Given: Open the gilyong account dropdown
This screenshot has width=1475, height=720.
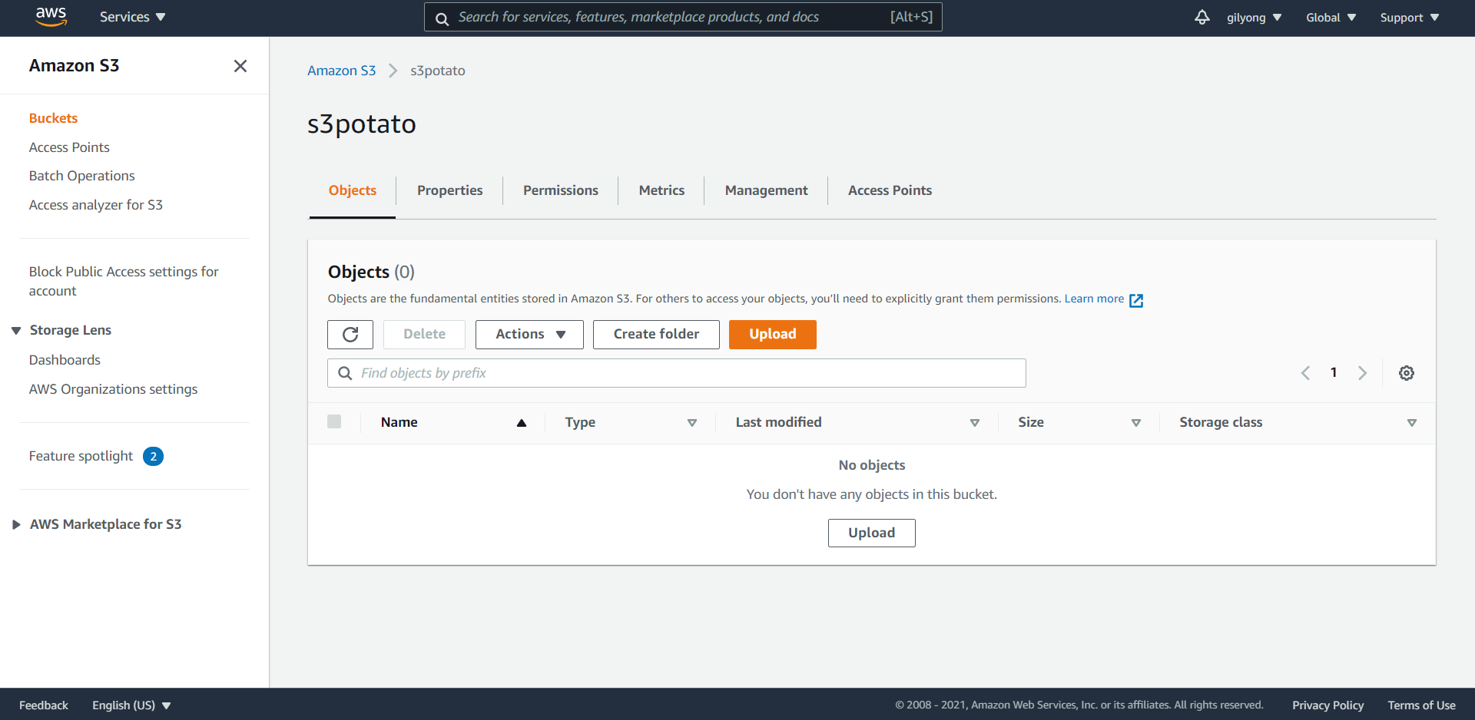Looking at the screenshot, I should (x=1254, y=18).
